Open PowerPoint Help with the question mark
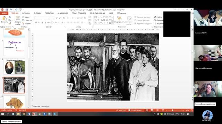The width and height of the screenshot is (222, 124). pyautogui.click(x=175, y=10)
